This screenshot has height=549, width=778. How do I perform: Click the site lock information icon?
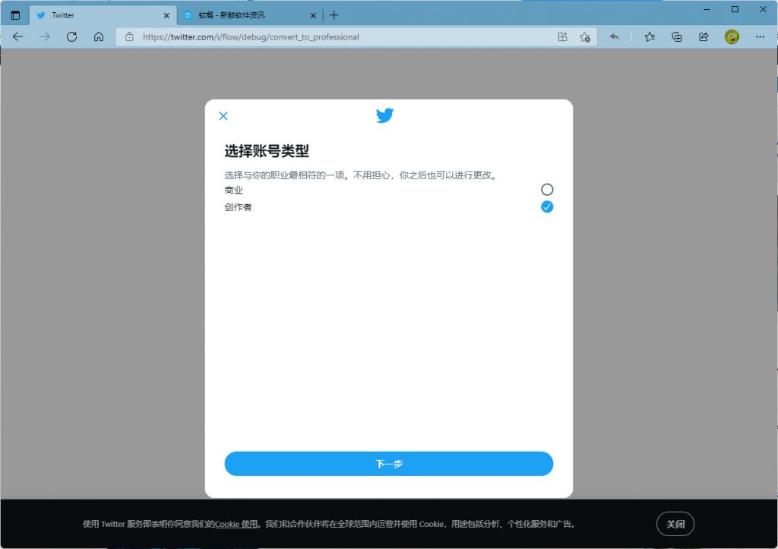point(129,36)
